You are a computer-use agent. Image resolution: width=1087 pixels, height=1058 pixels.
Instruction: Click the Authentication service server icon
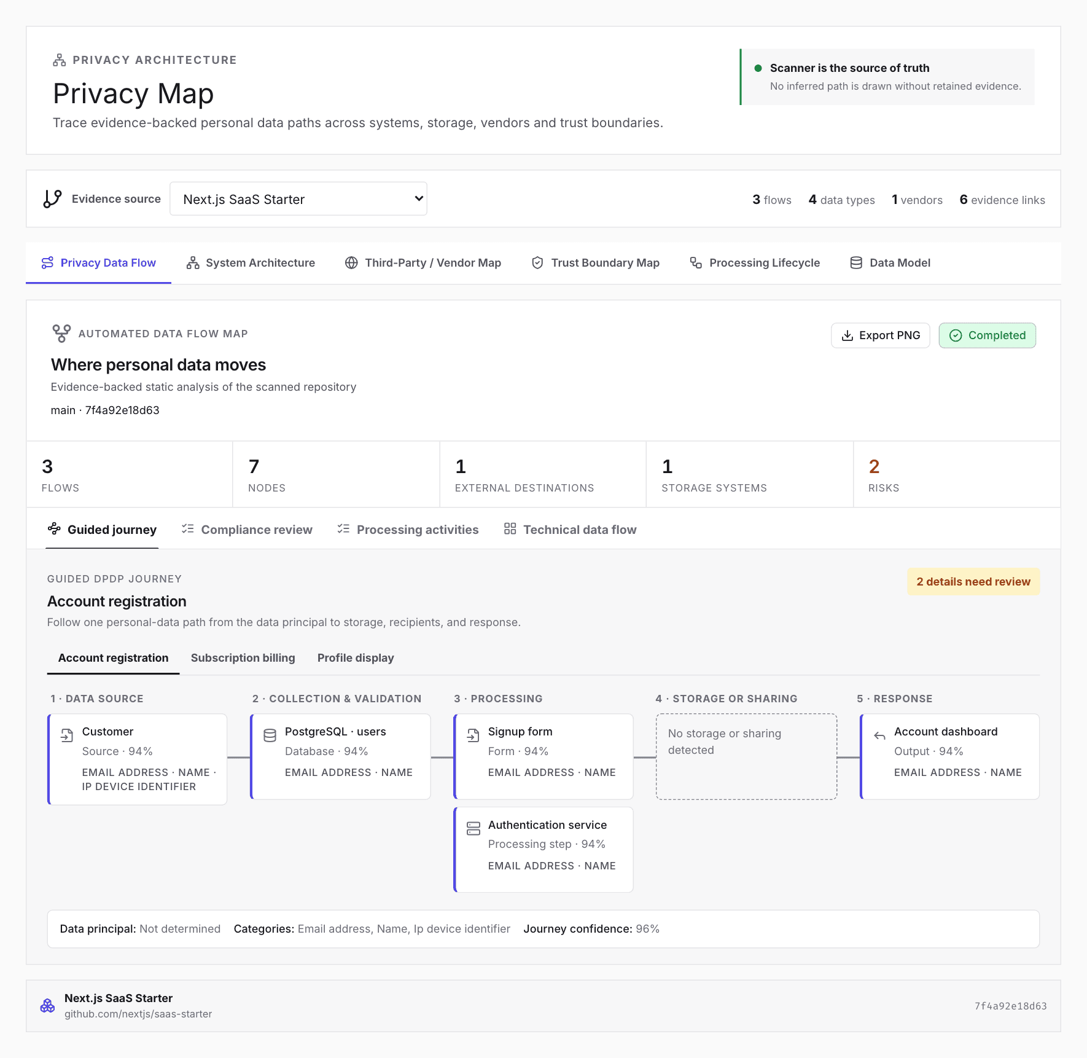tap(473, 829)
